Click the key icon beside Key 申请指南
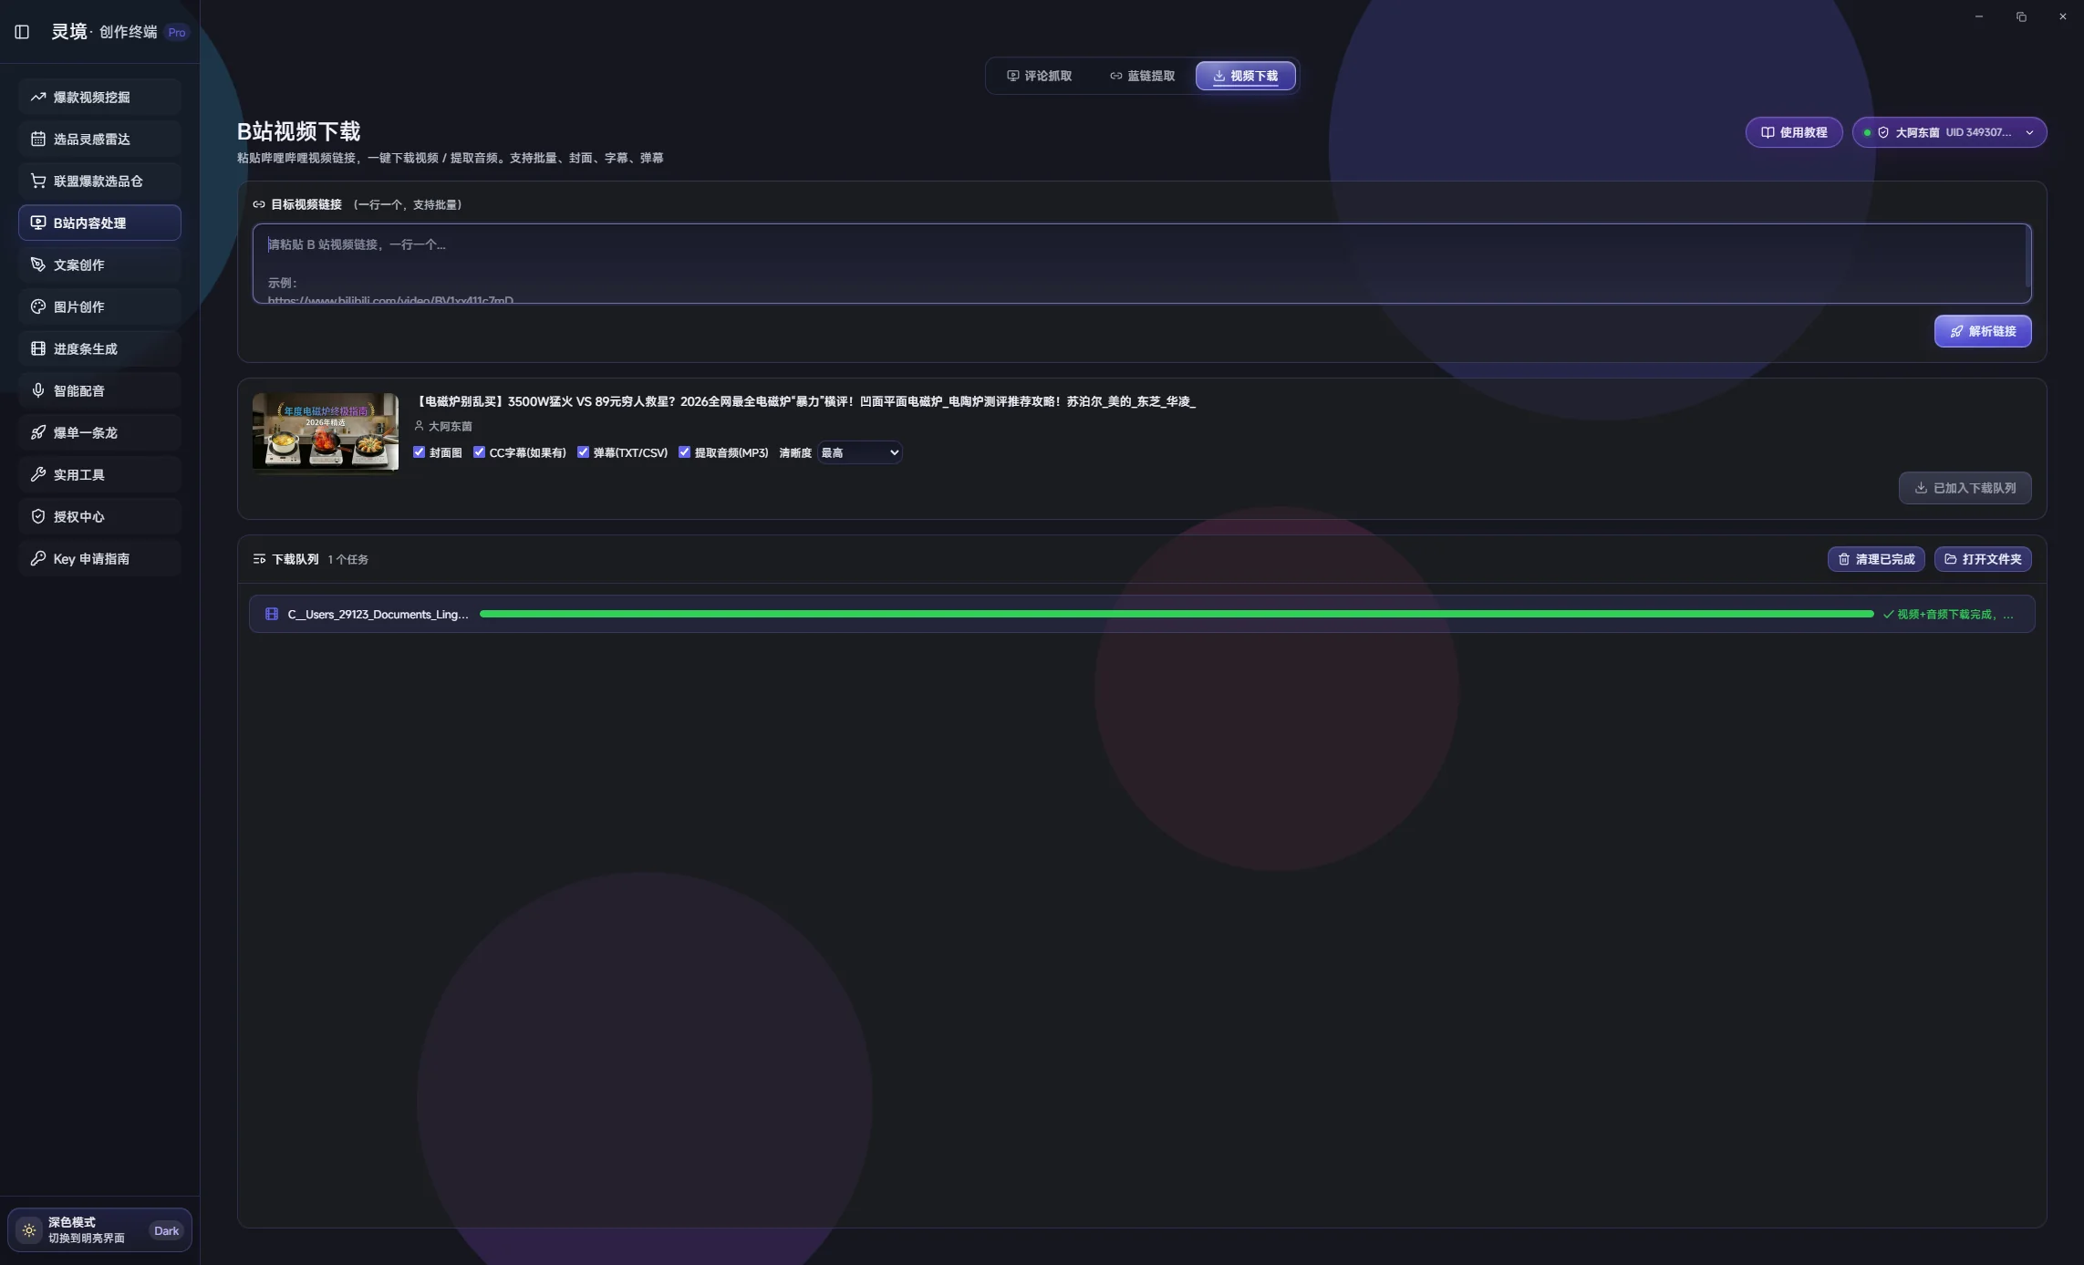The image size is (2084, 1265). [37, 558]
